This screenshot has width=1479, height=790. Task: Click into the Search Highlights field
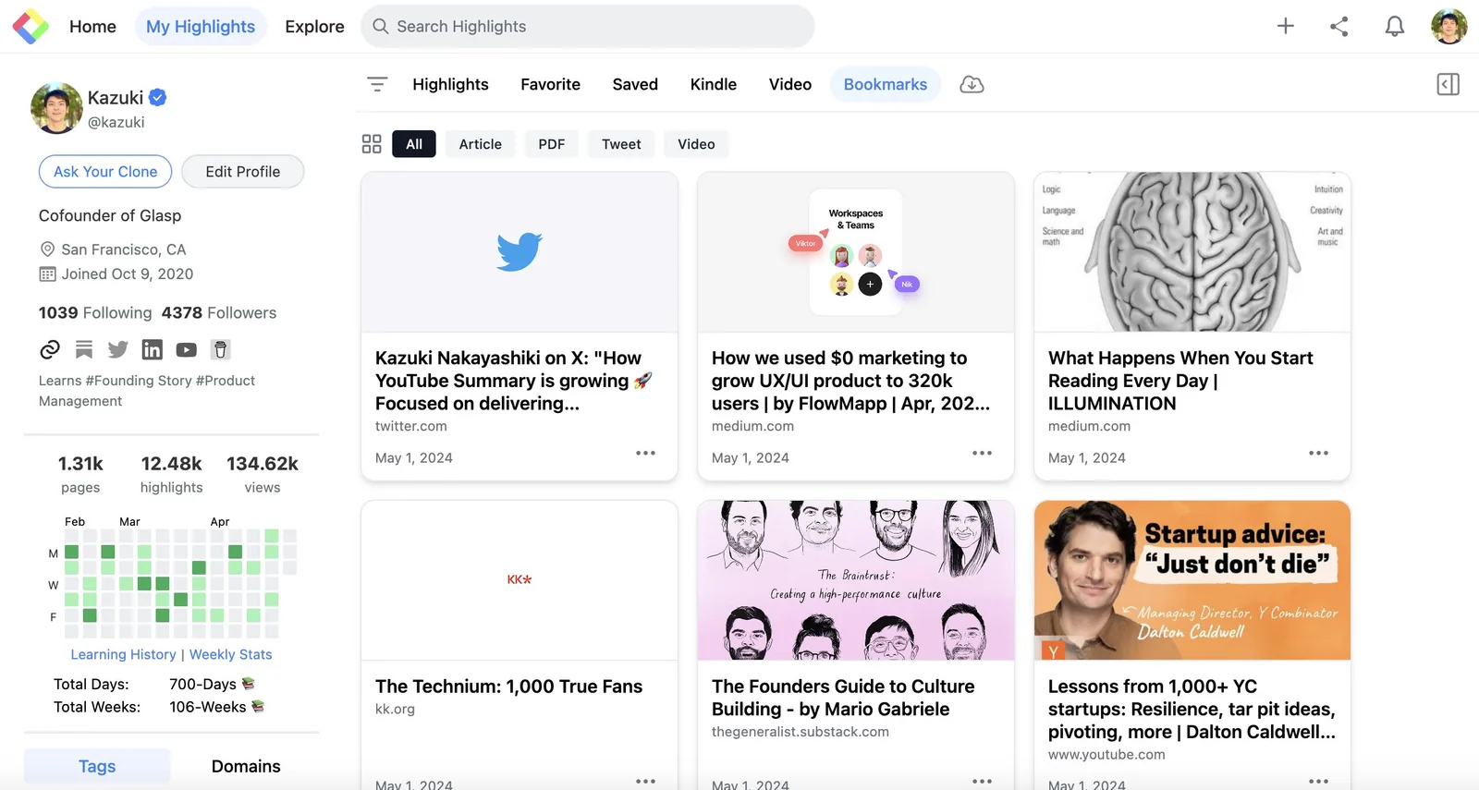(x=588, y=27)
